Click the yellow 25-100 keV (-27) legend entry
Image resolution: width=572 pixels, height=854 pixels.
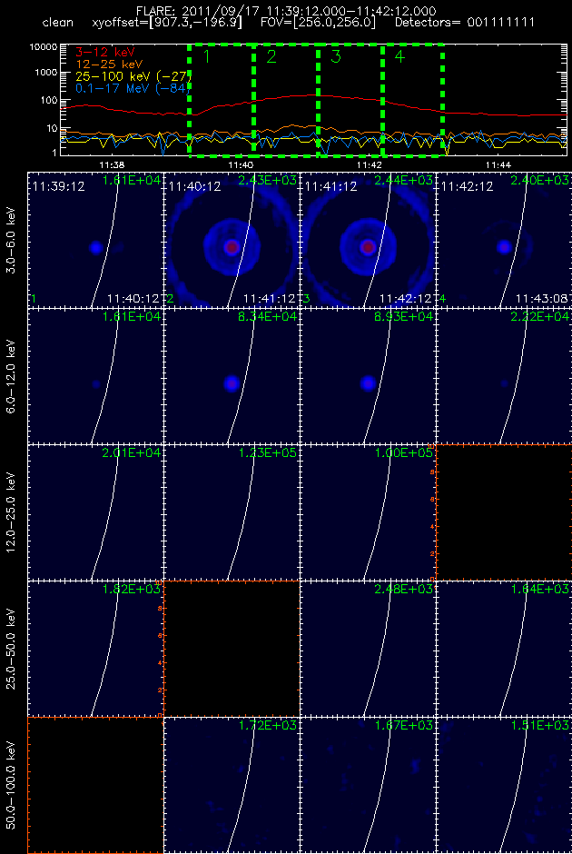tap(133, 76)
